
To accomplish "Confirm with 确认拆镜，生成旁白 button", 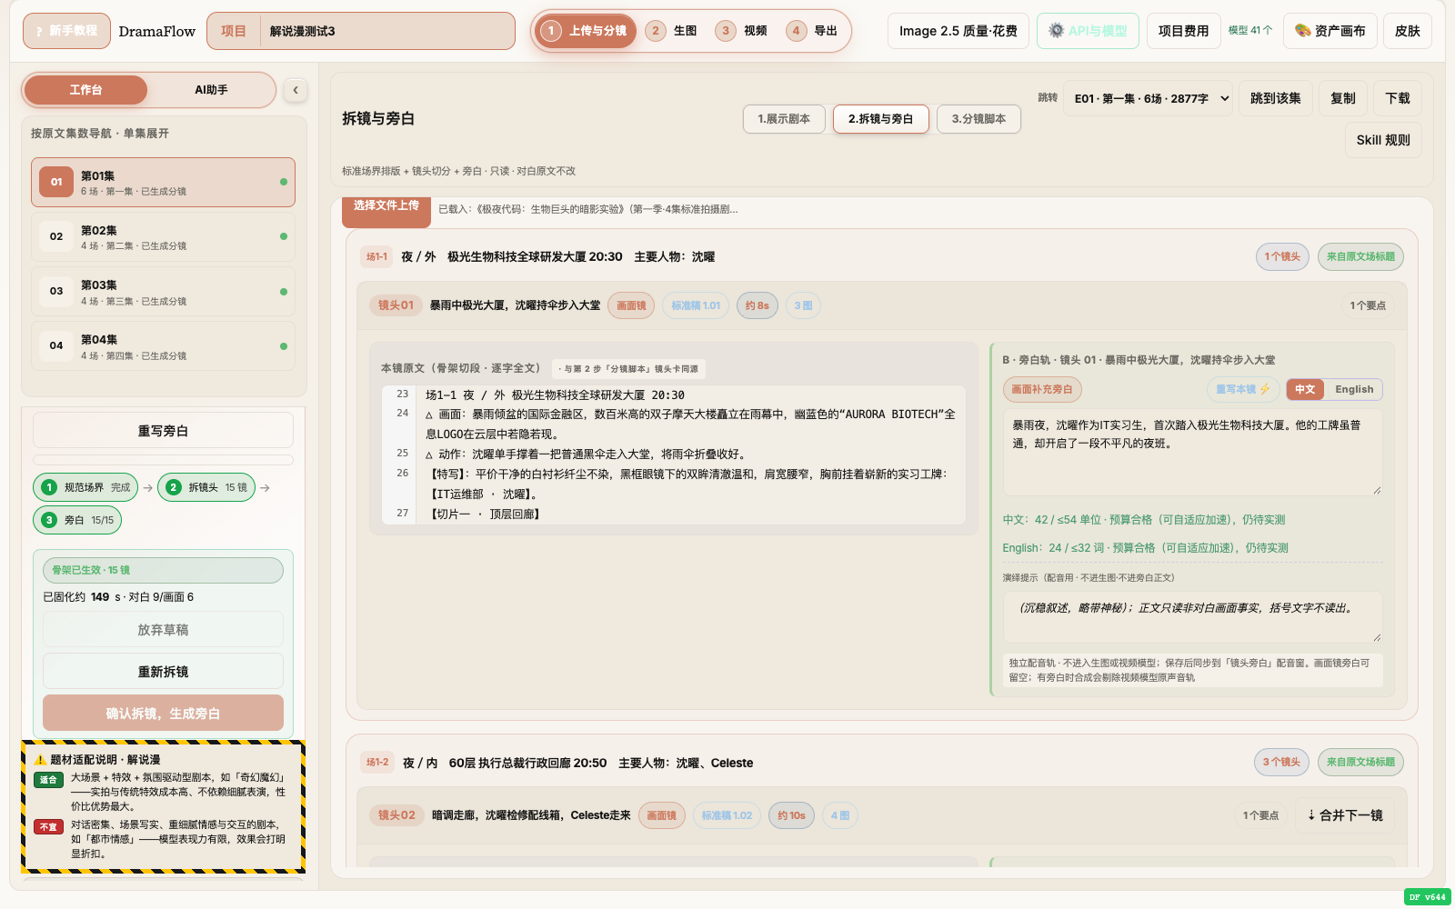I will pyautogui.click(x=163, y=714).
